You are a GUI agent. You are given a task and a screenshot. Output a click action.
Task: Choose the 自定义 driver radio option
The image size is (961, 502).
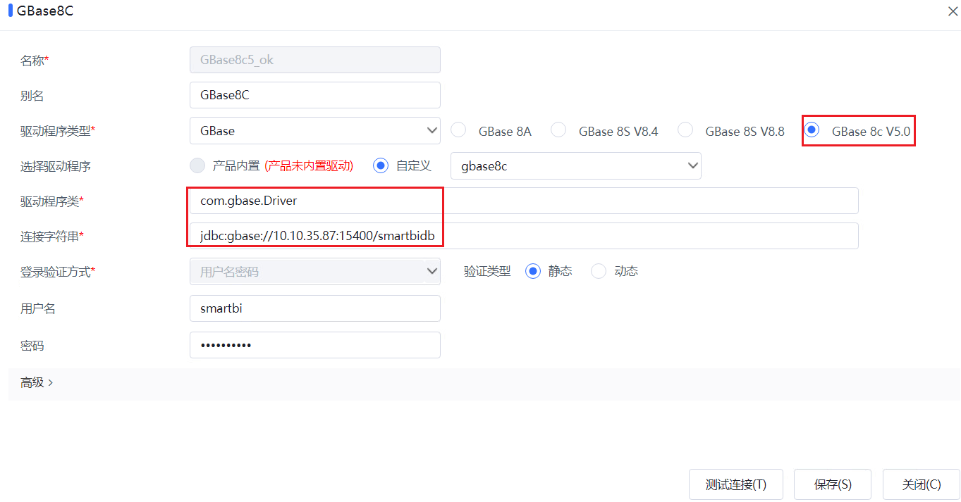tap(381, 166)
